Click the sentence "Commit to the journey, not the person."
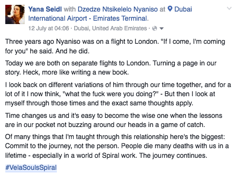 [x=62, y=146]
